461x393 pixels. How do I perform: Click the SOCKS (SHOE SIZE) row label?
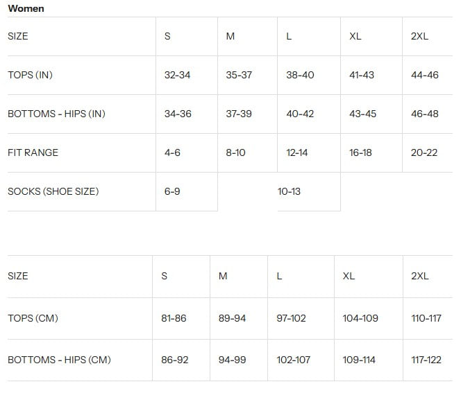[x=53, y=191]
